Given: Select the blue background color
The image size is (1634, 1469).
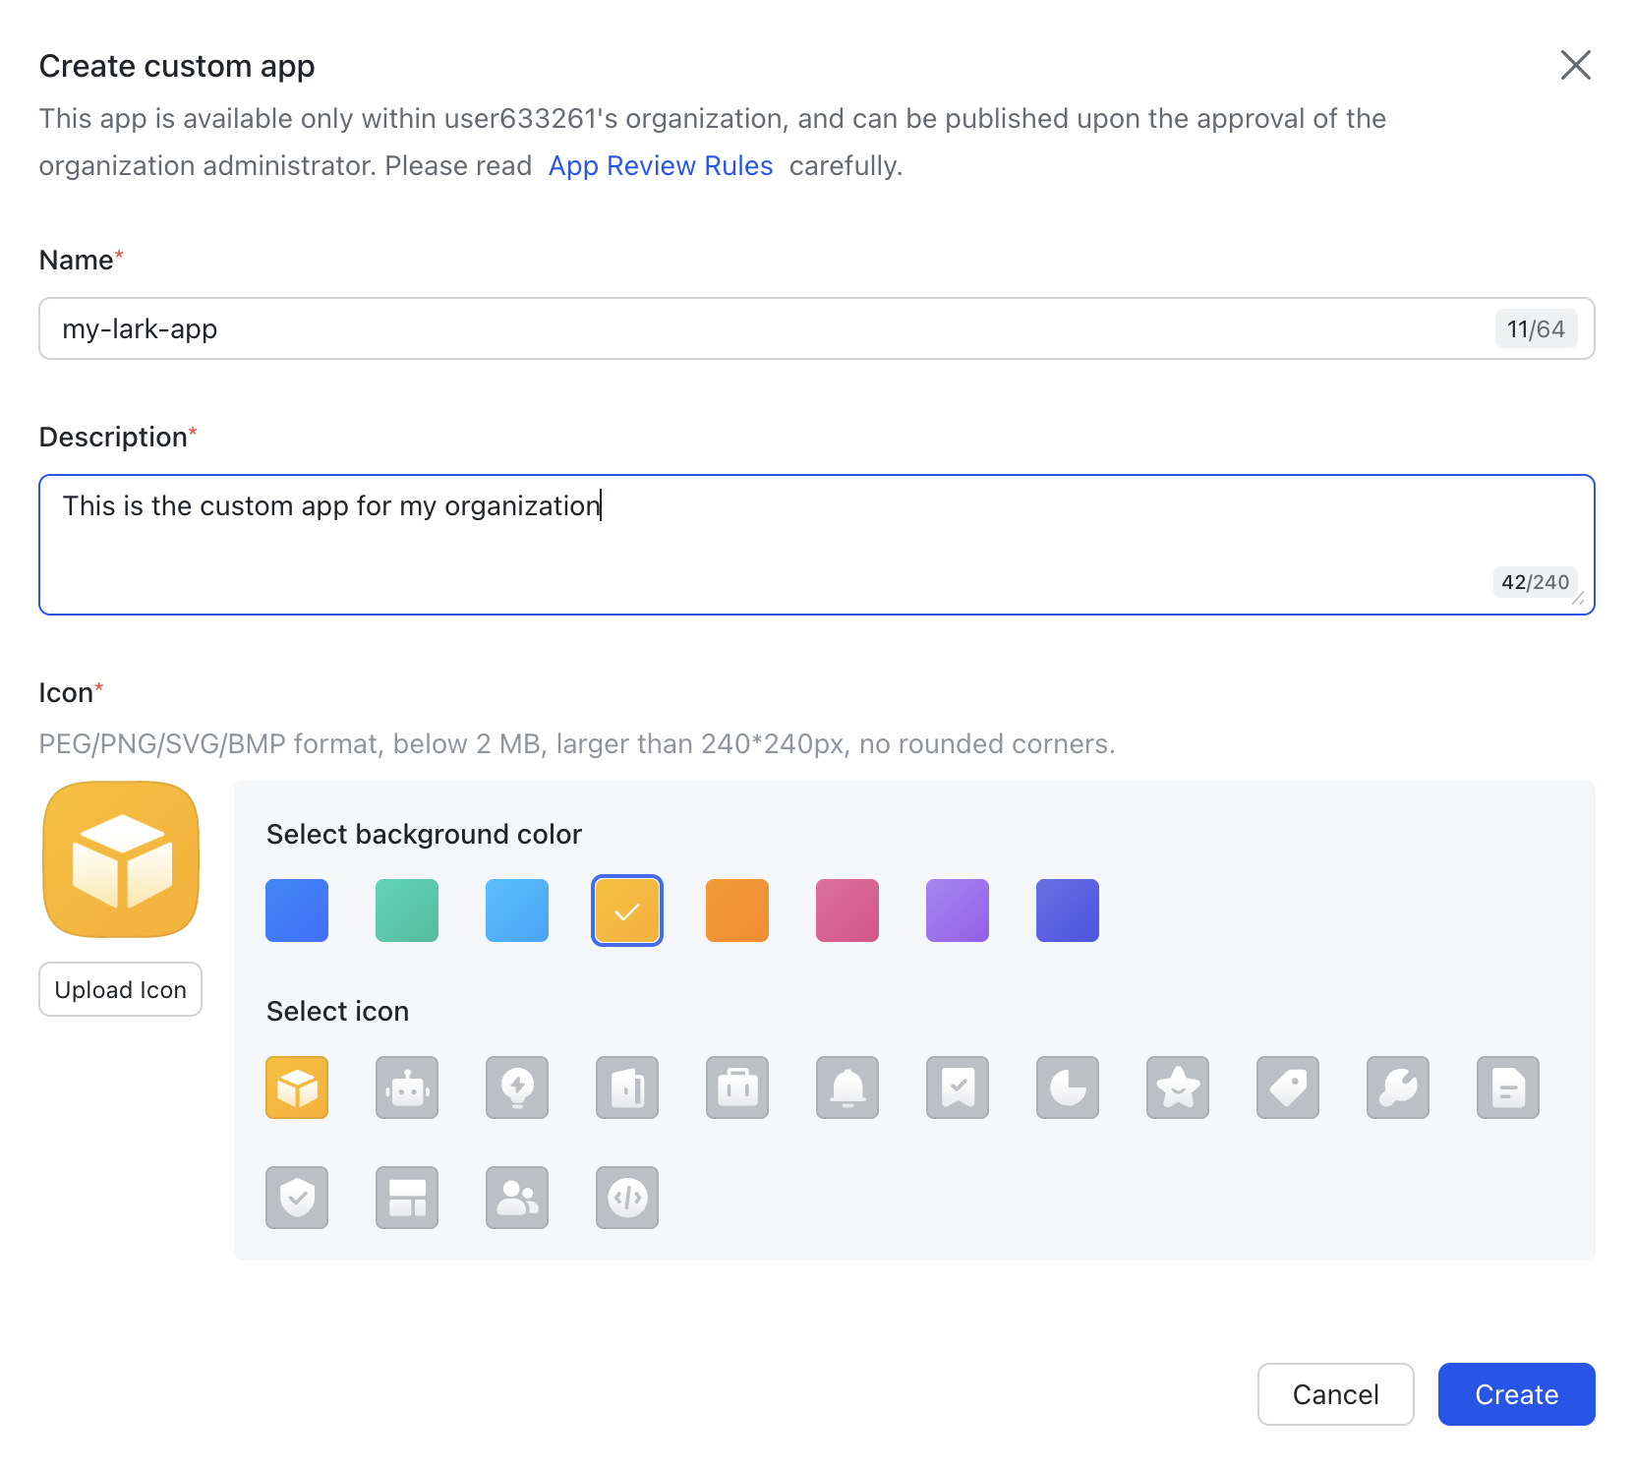Looking at the screenshot, I should tap(297, 911).
